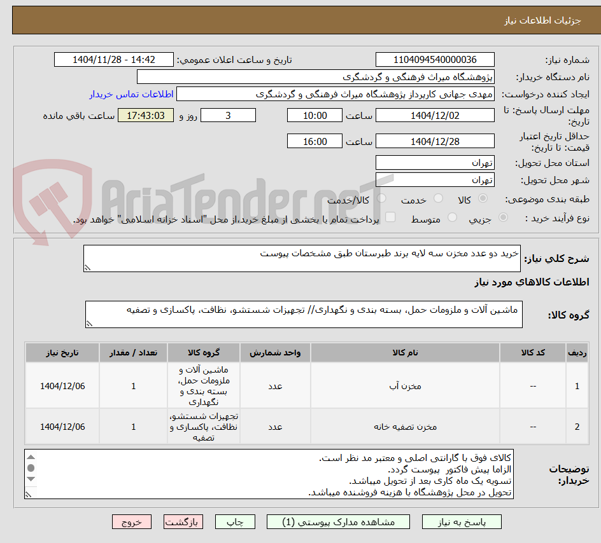Click resize grip of شرح کلی نیاز textarea
601x543 pixels.
[x=87, y=268]
